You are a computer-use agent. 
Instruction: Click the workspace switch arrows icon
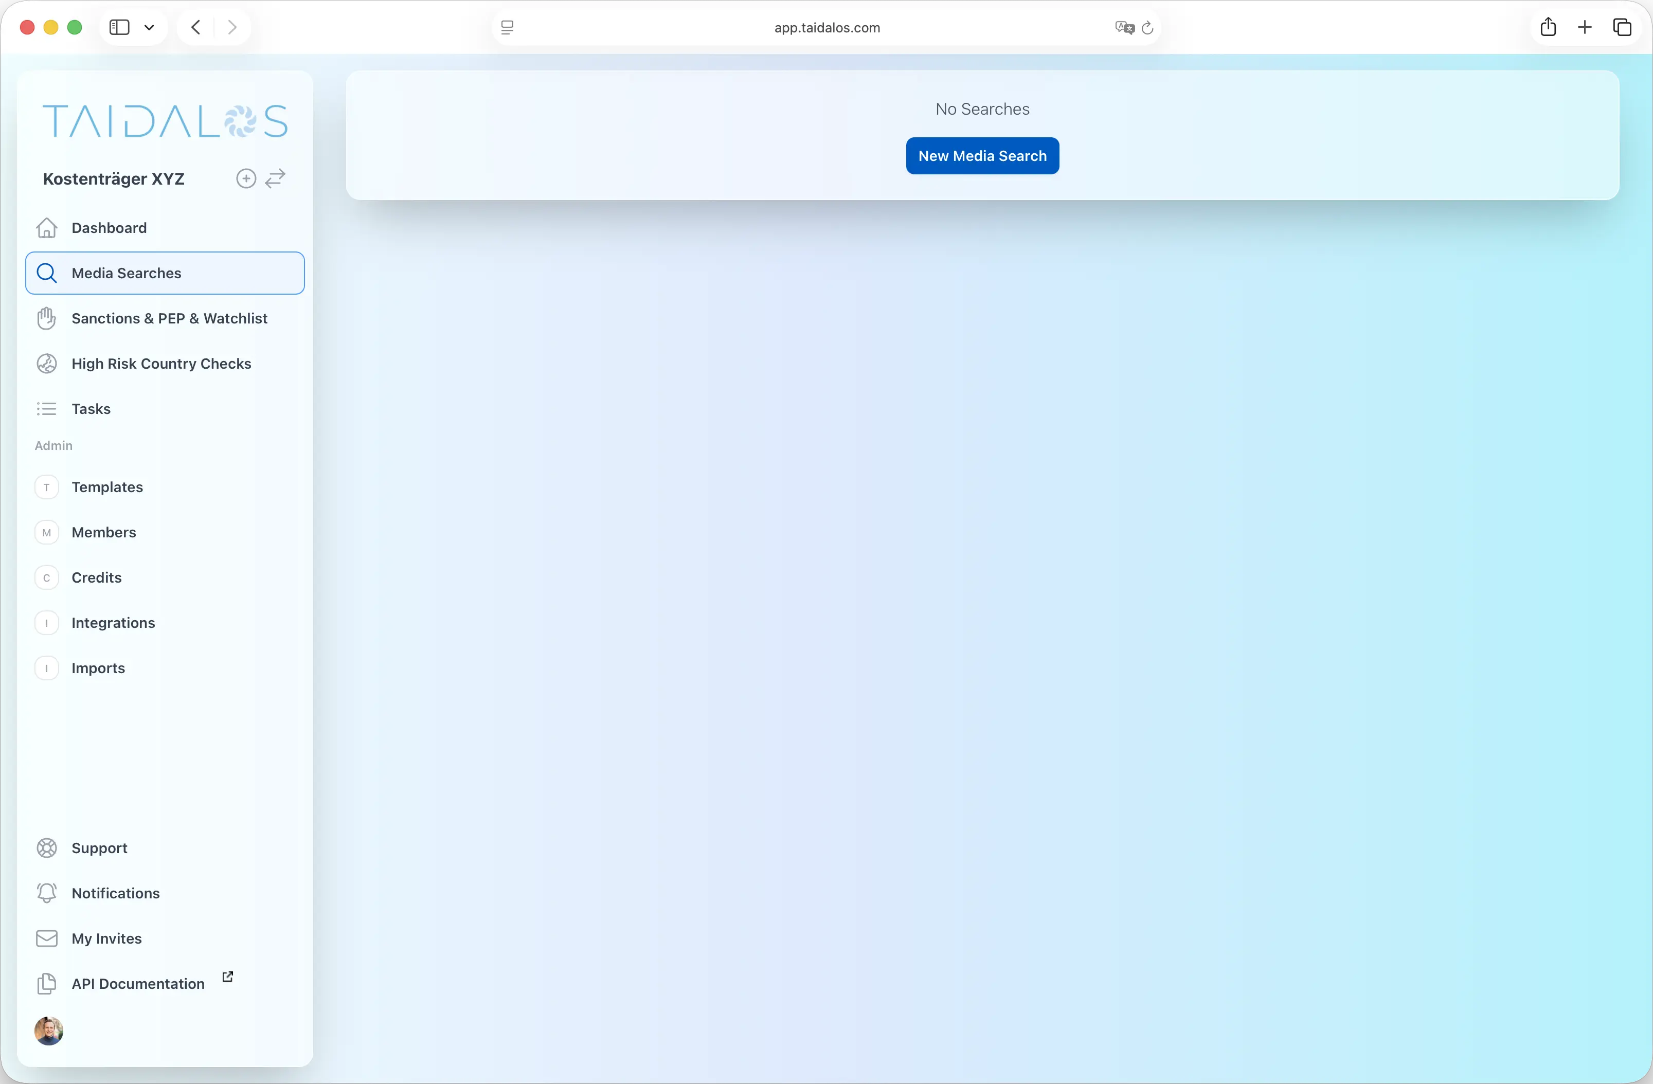[275, 178]
